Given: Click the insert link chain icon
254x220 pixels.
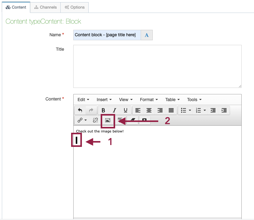Looking at the screenshot, I should coord(80,120).
